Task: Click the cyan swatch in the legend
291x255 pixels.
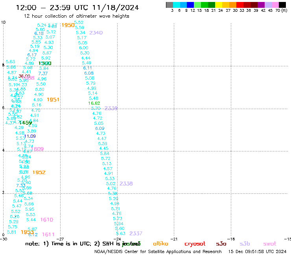Action: (177, 5)
